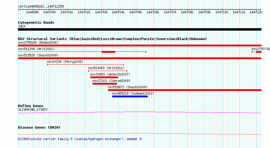Screen dimensions: 270x148
Task: Click the 144712k ruler tick label
Action: [x=256, y=12]
